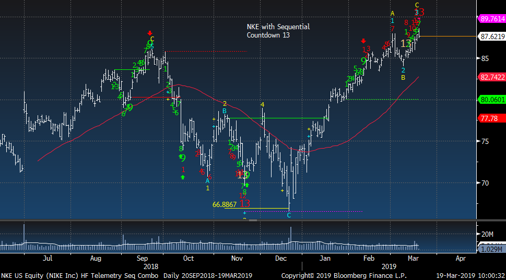
Task: Click the green up arrow below October red 1
Action: point(183,177)
